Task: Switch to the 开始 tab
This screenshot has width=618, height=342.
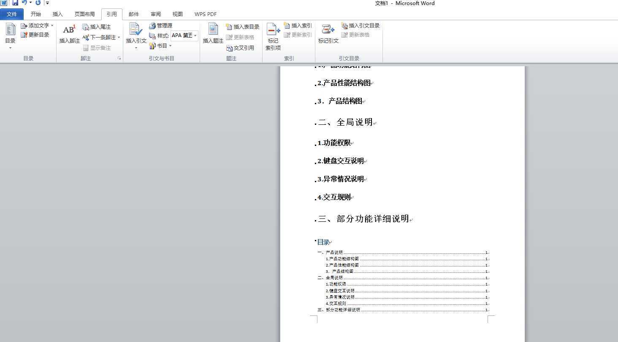Action: click(36, 14)
